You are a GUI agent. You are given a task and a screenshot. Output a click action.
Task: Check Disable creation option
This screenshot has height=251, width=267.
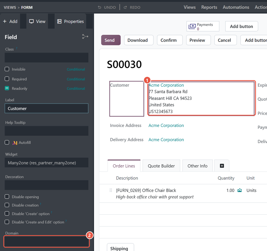[7, 205]
